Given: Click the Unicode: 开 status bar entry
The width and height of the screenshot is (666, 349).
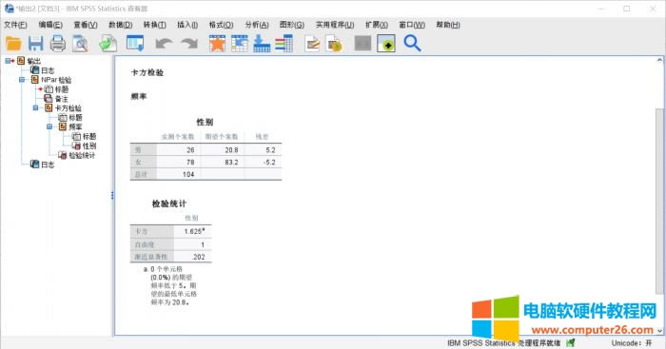Looking at the screenshot, I should coord(631,342).
